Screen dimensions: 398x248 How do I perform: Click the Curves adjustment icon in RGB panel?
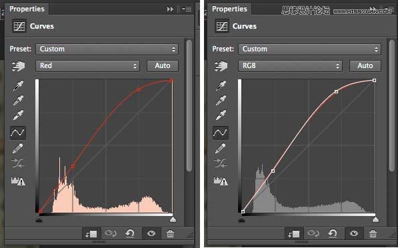pyautogui.click(x=222, y=26)
